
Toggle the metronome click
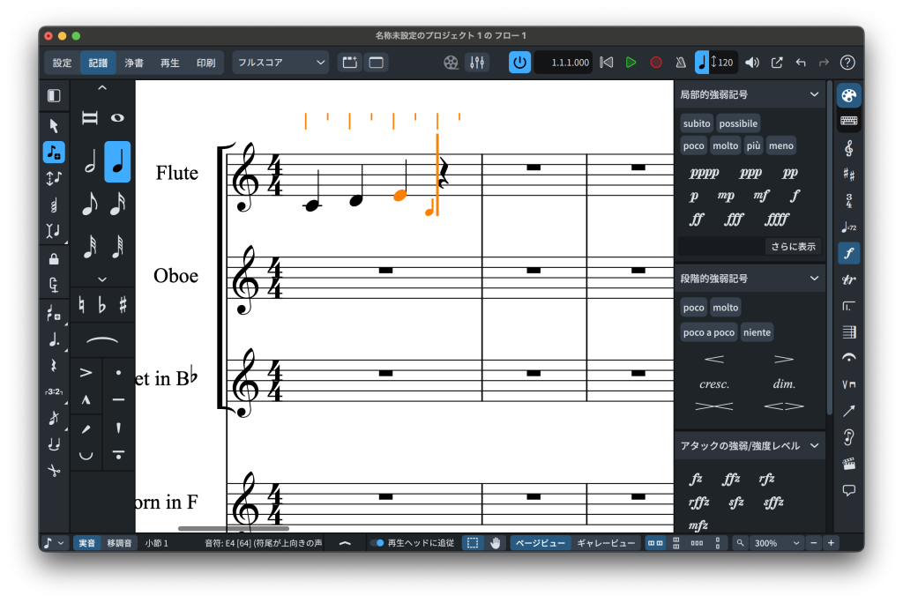pyautogui.click(x=680, y=63)
